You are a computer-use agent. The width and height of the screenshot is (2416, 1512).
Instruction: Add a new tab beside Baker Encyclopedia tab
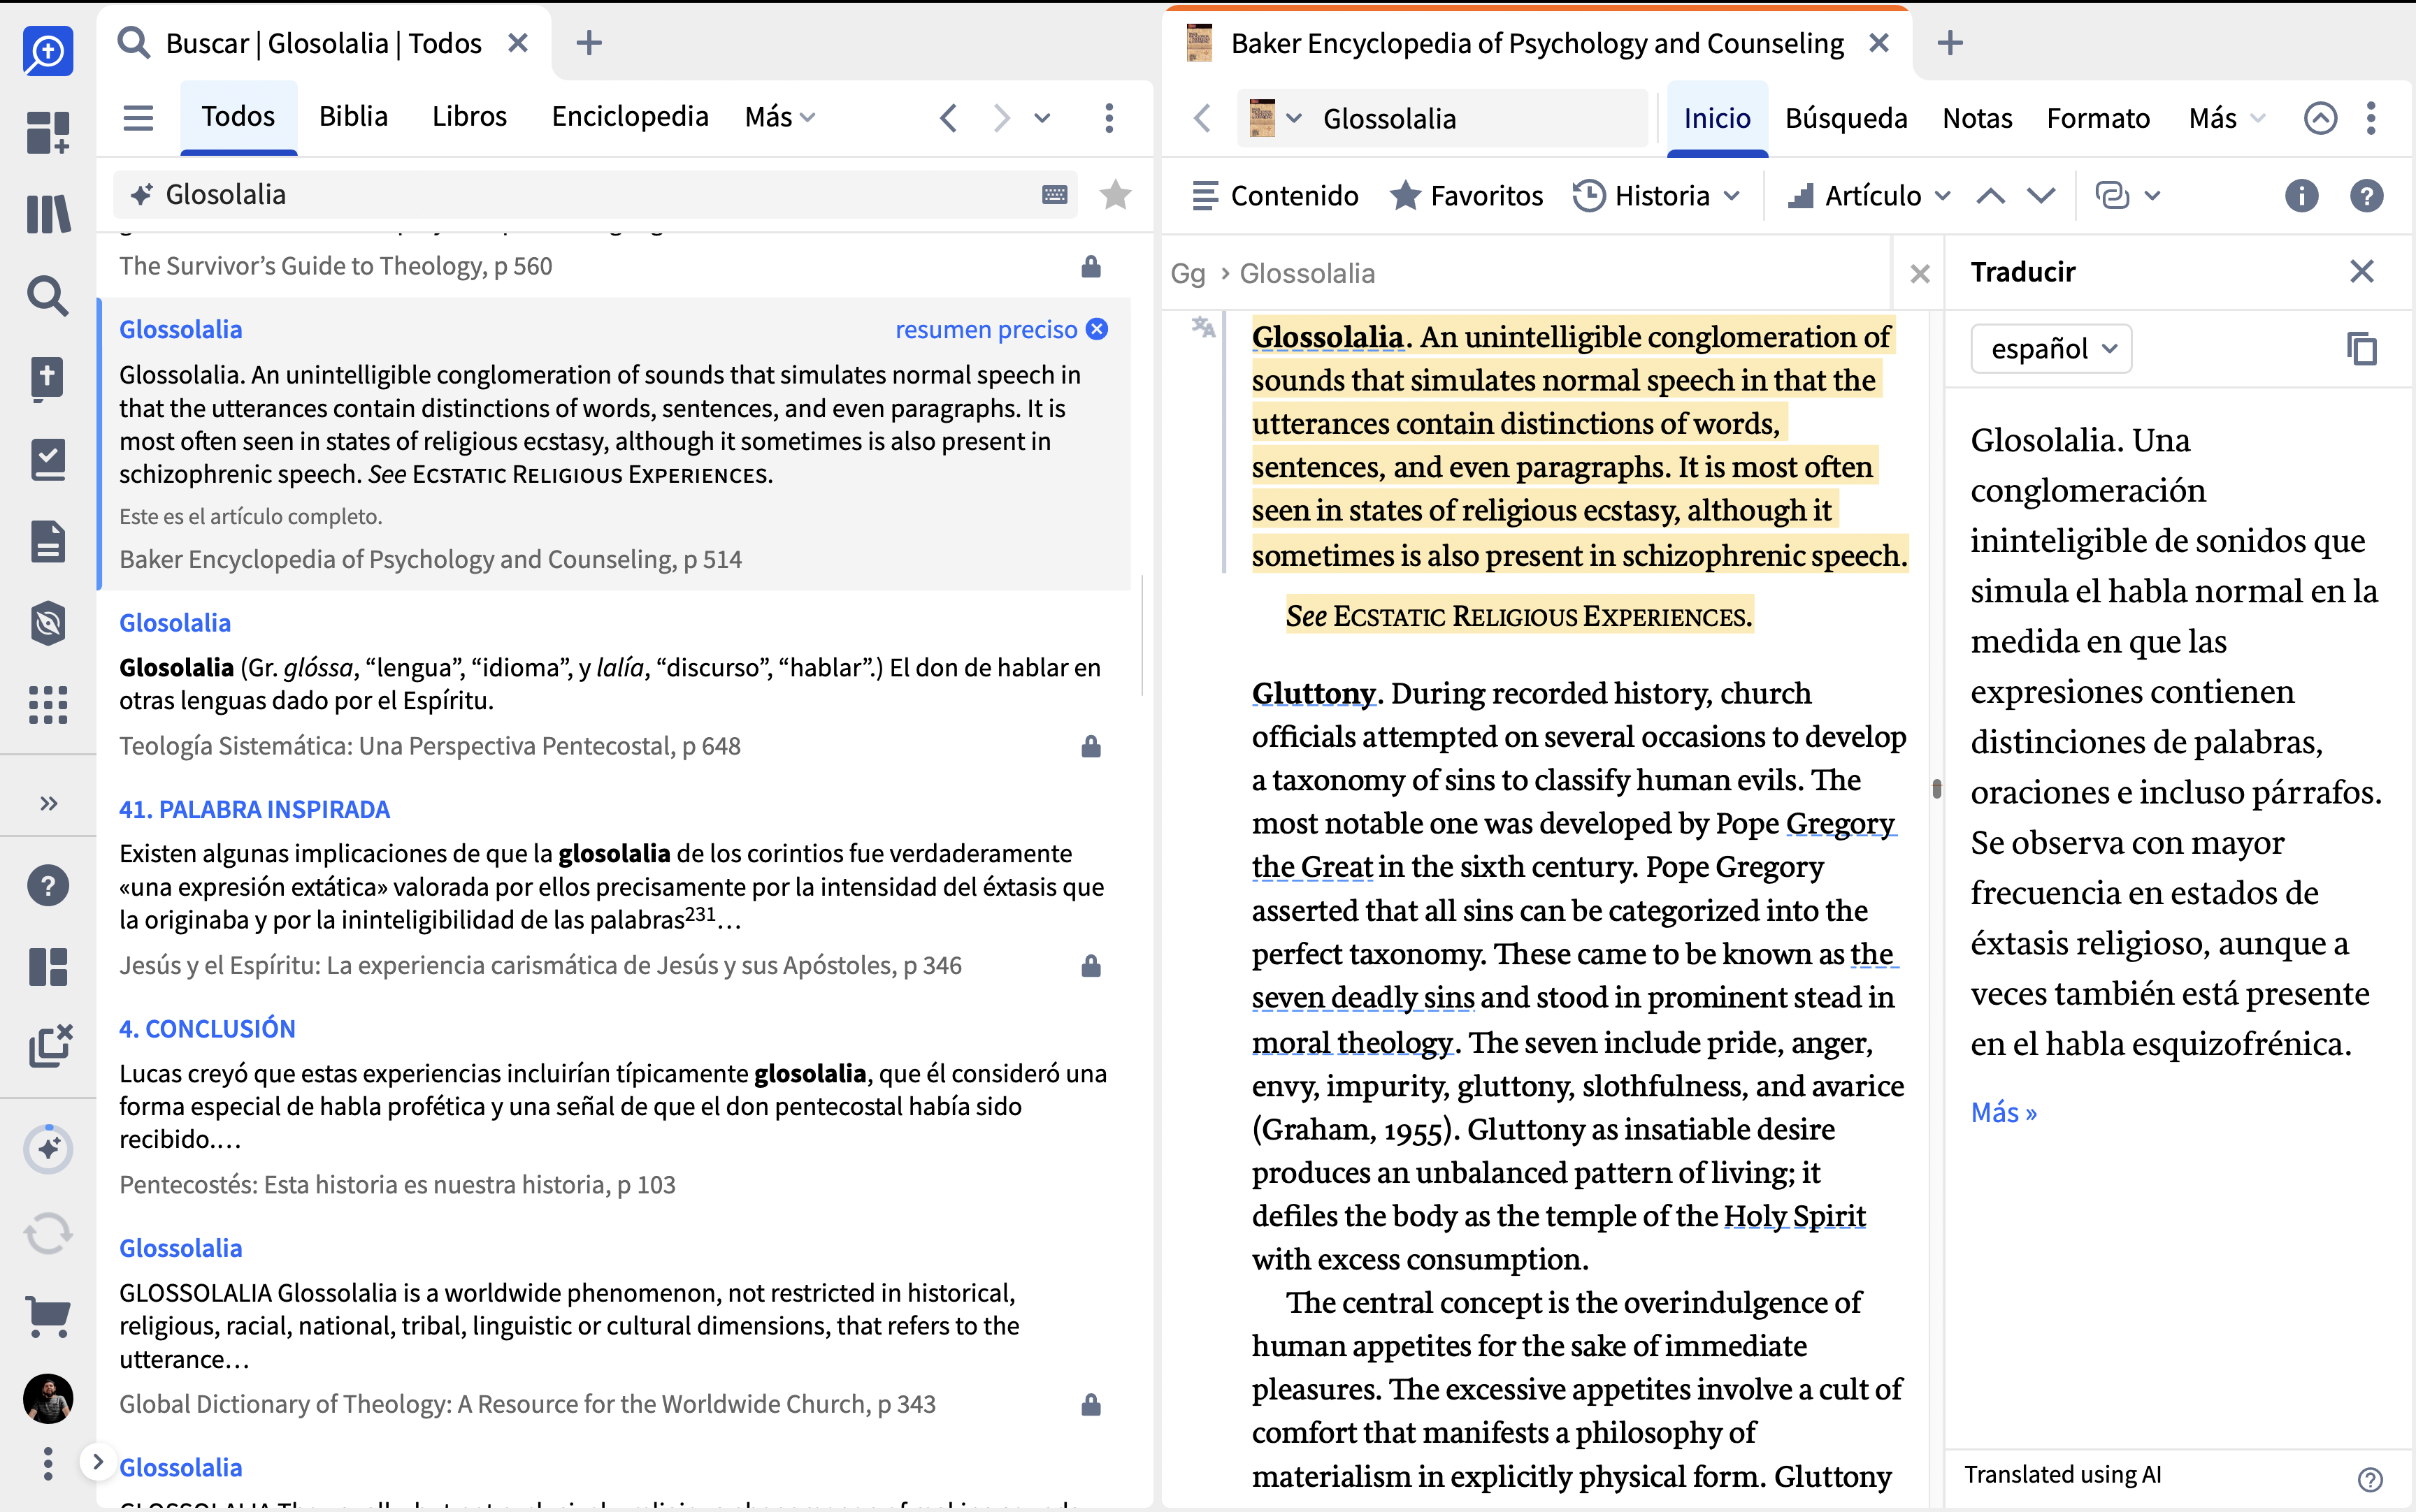pyautogui.click(x=1950, y=43)
